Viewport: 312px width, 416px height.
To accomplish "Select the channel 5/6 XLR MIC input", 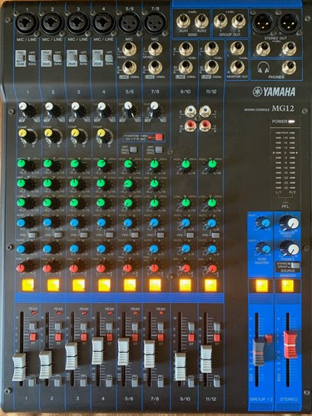I will (129, 23).
